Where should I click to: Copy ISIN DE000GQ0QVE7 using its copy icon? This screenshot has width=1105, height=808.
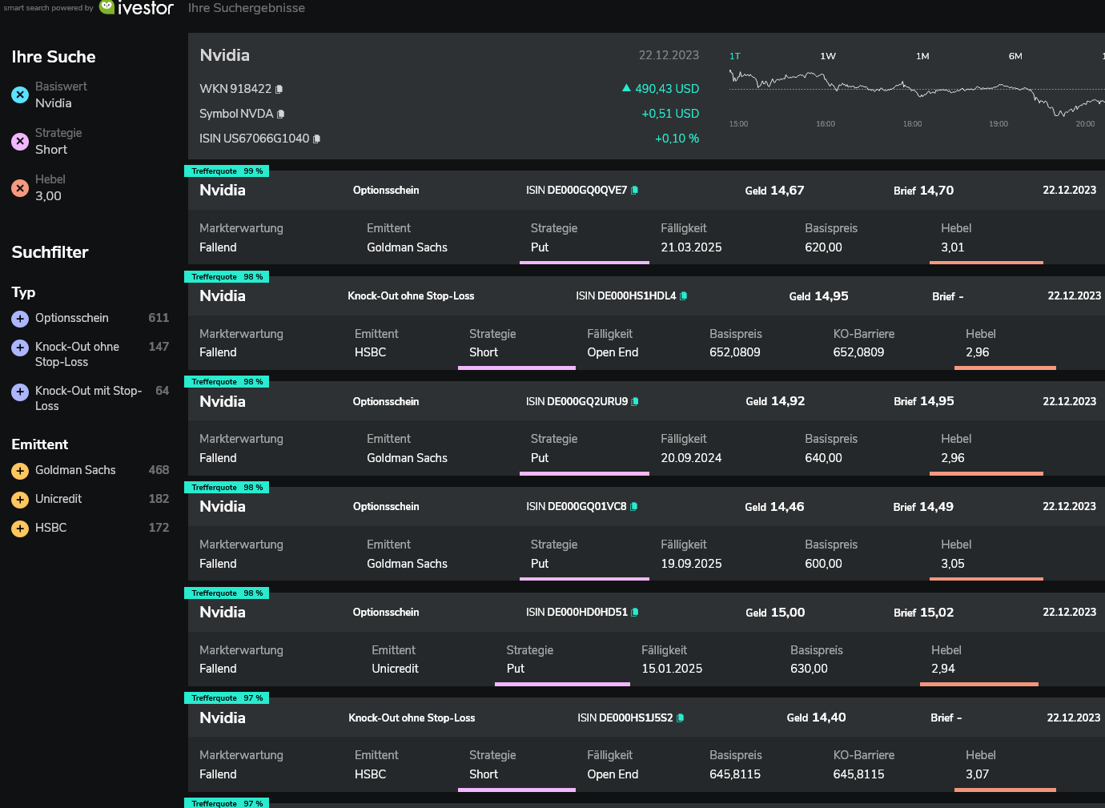click(635, 191)
